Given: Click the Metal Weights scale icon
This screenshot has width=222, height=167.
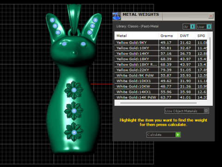Looking at the screenshot, I should coord(117,16).
